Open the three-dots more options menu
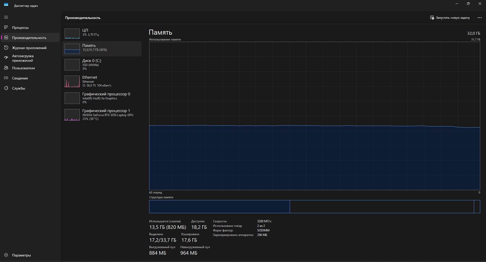The image size is (486, 262). [479, 18]
